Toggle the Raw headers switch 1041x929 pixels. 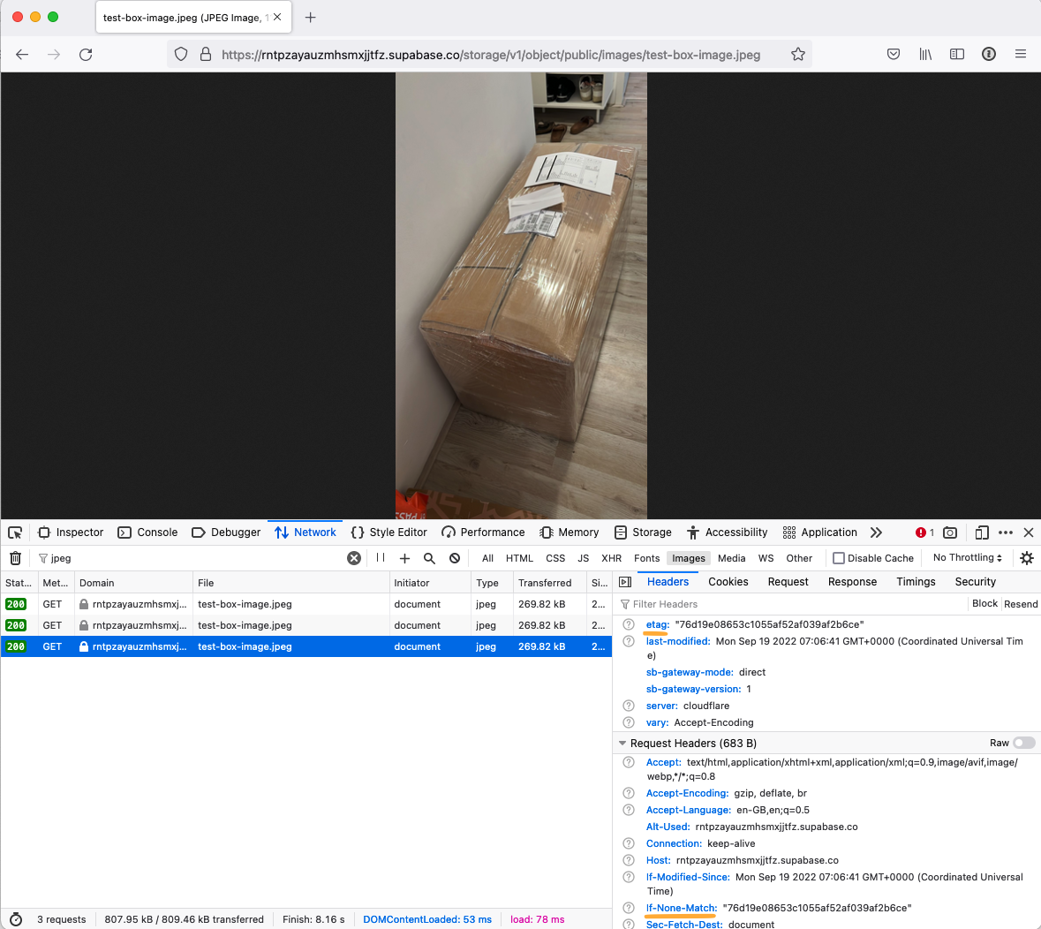(1023, 743)
